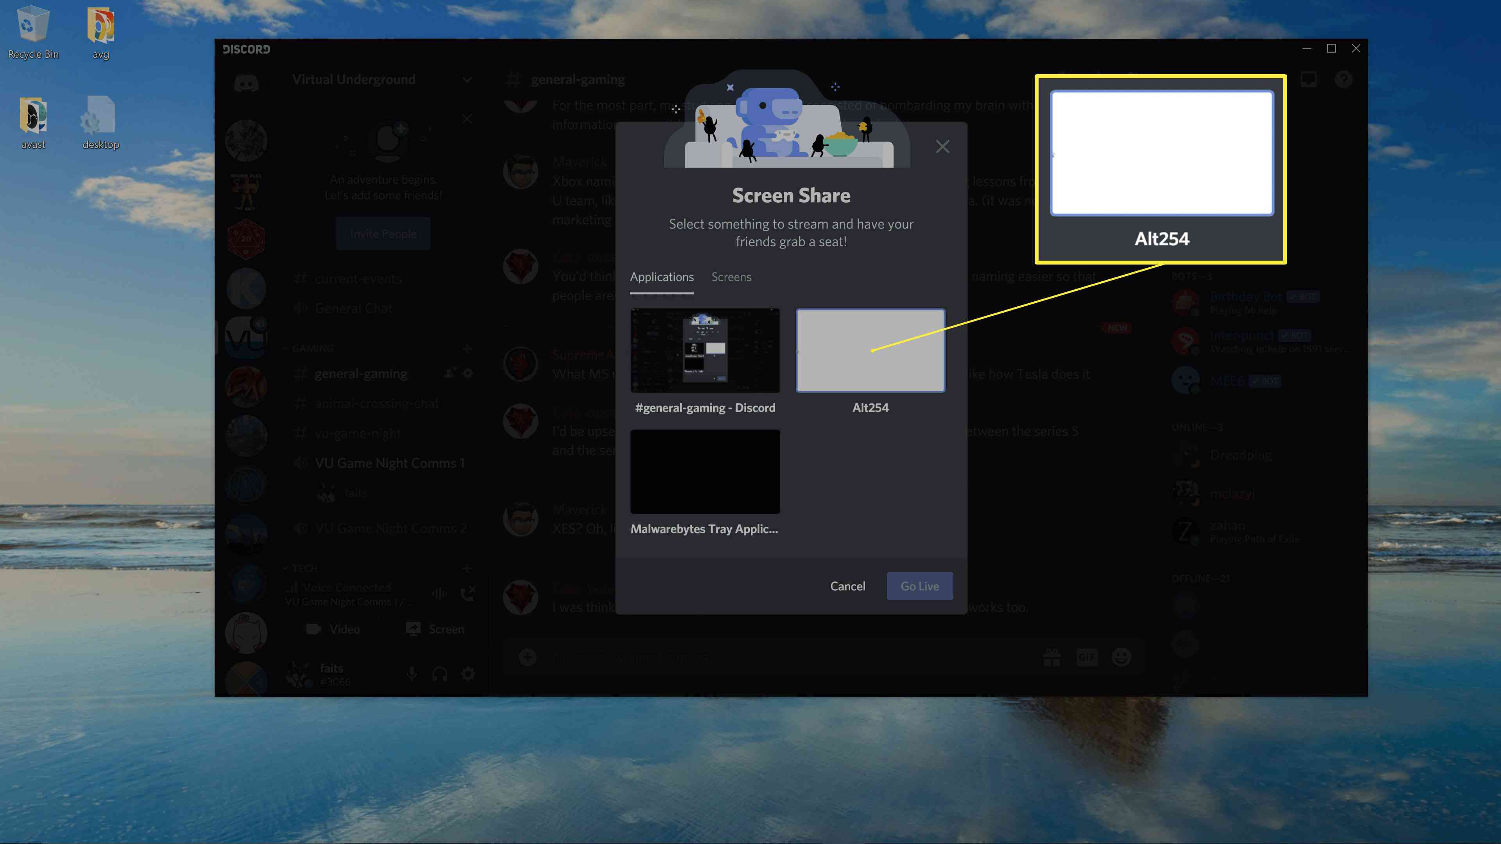Add a channel to GAMING category
The image size is (1501, 844).
coord(467,348)
